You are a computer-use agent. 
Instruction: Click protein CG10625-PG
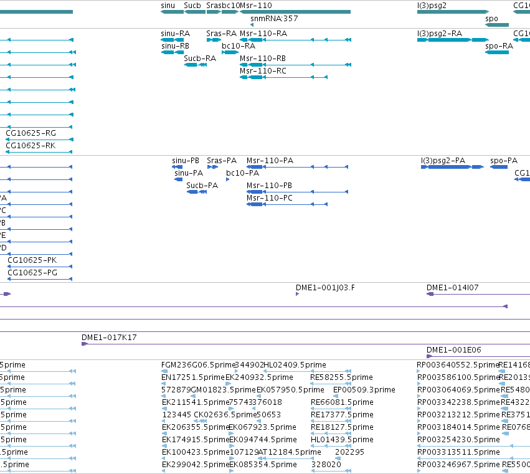pos(40,279)
